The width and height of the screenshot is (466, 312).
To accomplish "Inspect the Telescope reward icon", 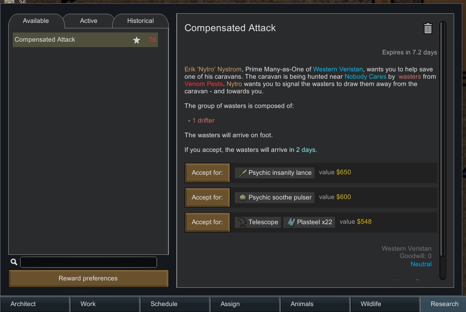I will tap(241, 222).
